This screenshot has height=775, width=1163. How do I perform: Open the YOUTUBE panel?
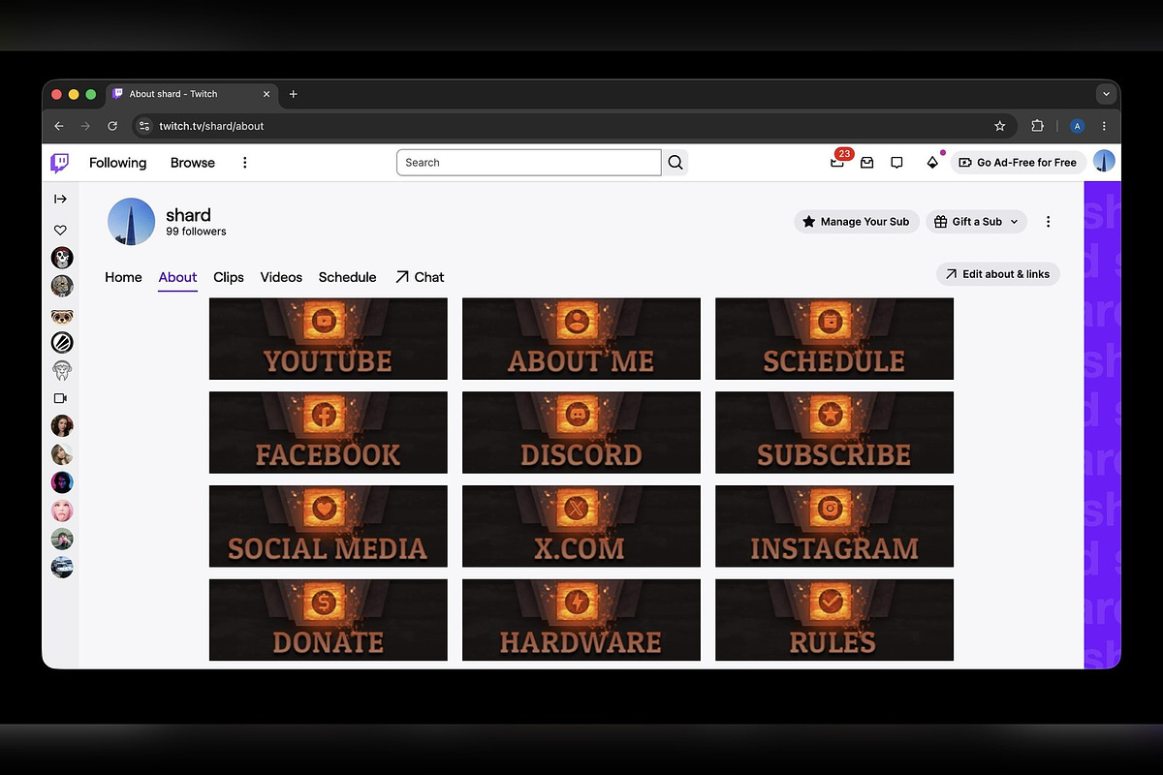tap(329, 338)
